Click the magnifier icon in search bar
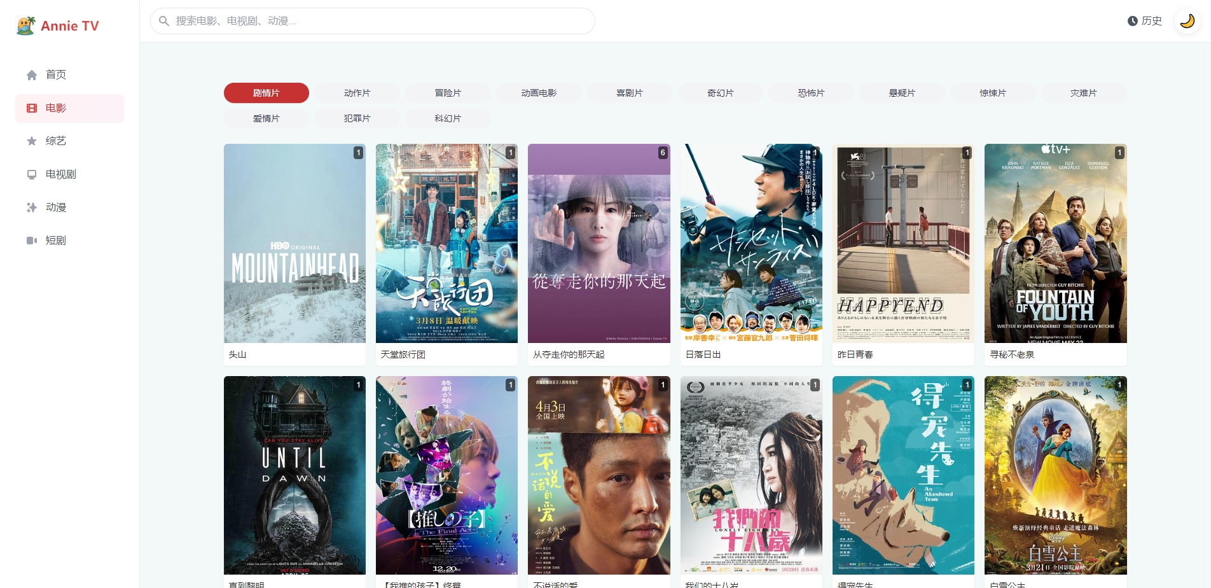The height and width of the screenshot is (588, 1211). (x=164, y=21)
